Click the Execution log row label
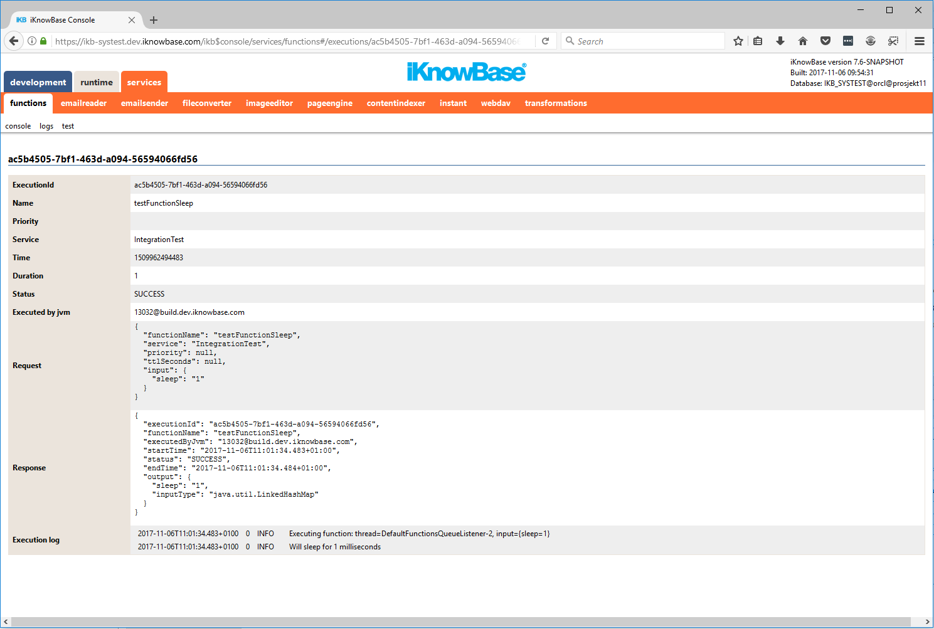The height and width of the screenshot is (629, 934). point(36,540)
